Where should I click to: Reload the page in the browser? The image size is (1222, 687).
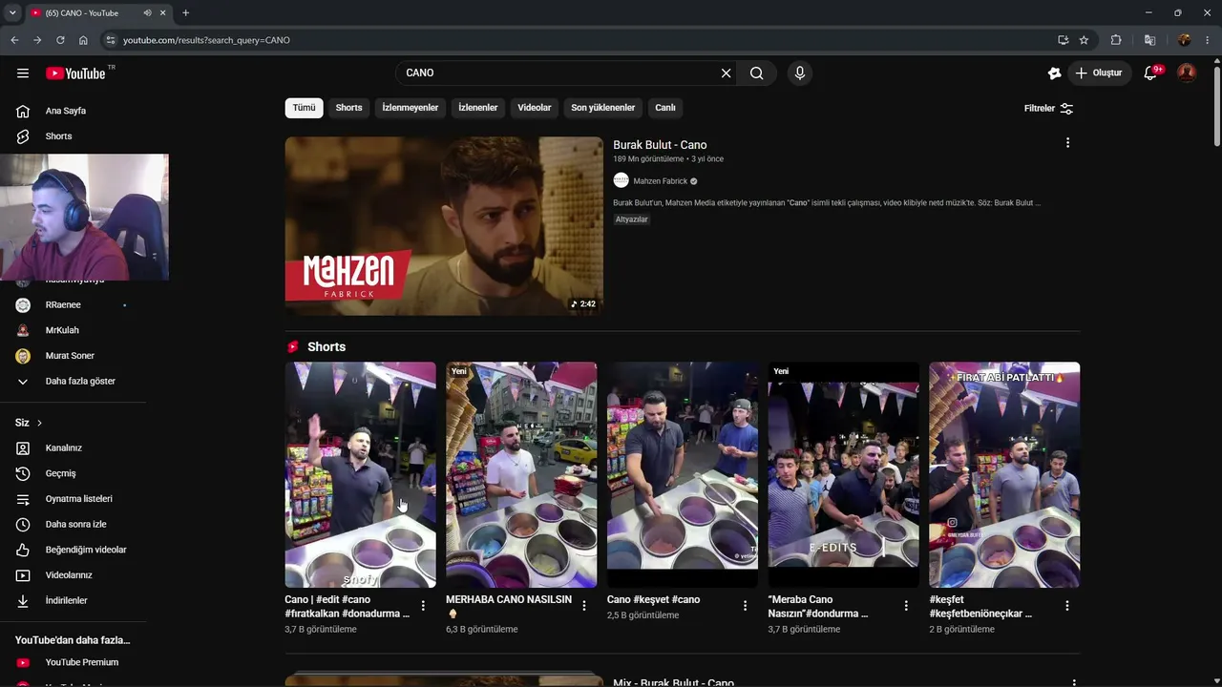(x=60, y=40)
